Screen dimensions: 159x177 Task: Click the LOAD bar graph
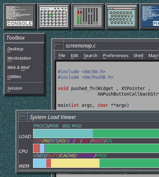click(96, 133)
